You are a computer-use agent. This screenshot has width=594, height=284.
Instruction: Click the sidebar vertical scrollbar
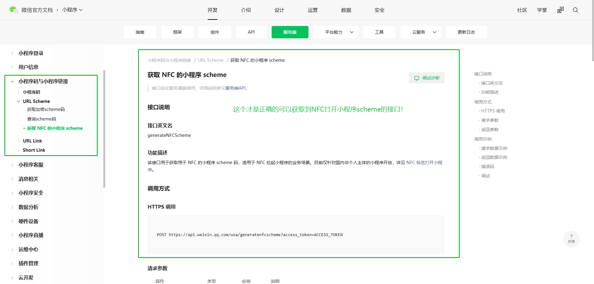104,129
